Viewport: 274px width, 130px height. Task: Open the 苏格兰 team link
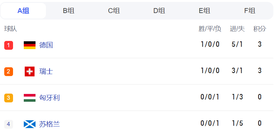point(50,124)
